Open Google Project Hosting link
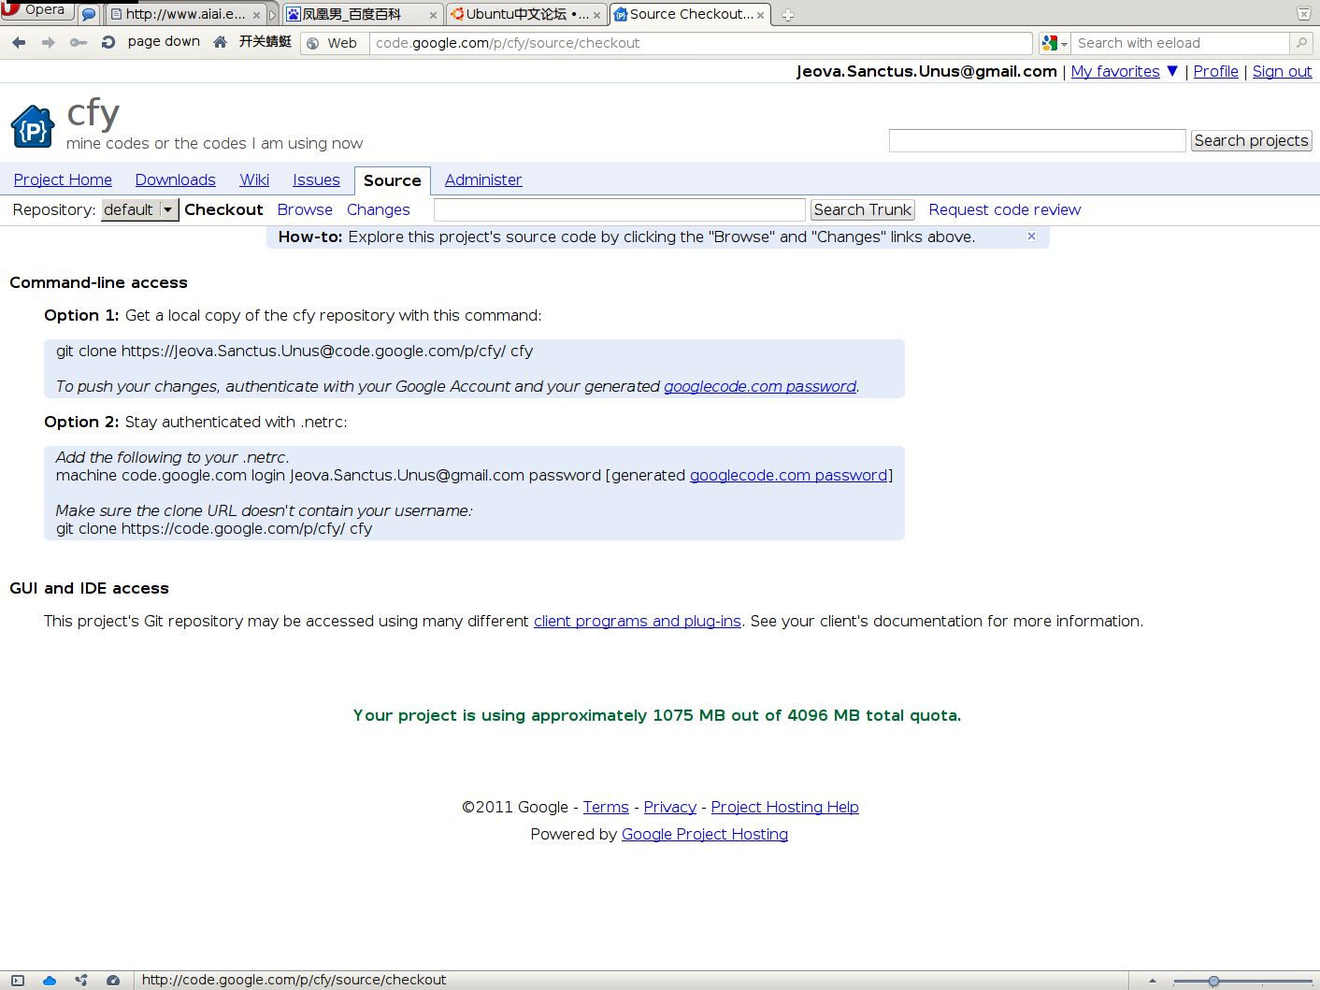1320x990 pixels. tap(705, 835)
